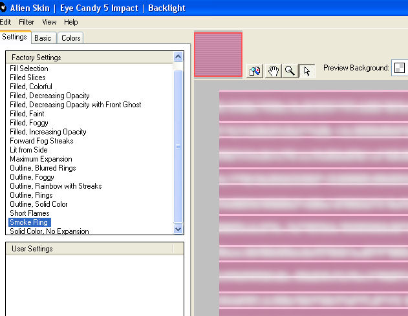This screenshot has width=408, height=316.
Task: Select the Outline, Foggy preset
Action: point(32,177)
